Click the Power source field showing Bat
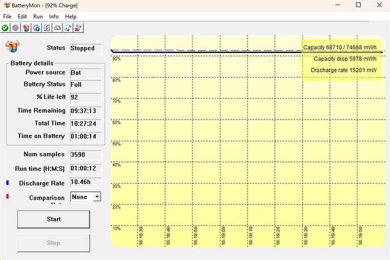 [86, 73]
